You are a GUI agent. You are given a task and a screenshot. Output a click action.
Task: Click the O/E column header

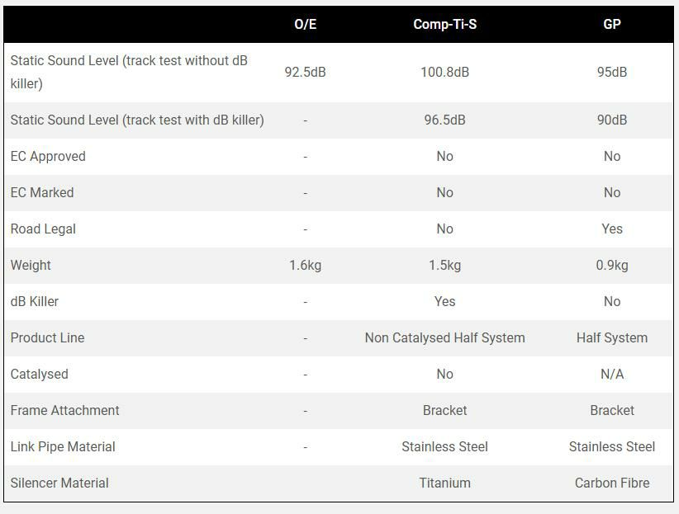tap(305, 24)
